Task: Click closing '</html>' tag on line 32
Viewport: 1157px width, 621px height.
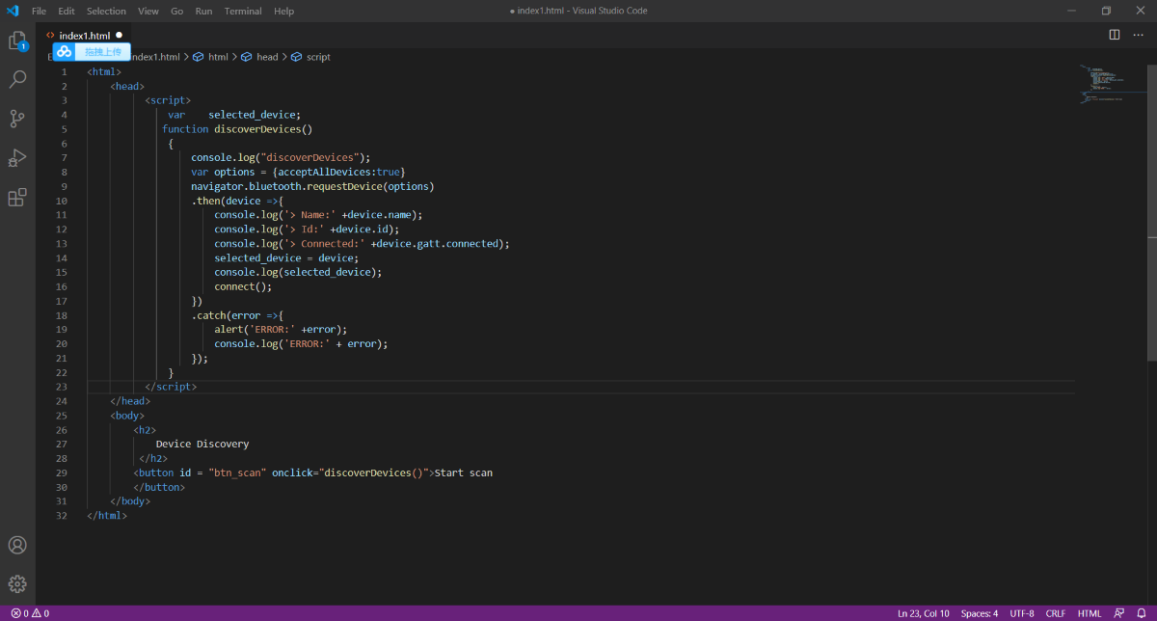Action: click(x=107, y=516)
